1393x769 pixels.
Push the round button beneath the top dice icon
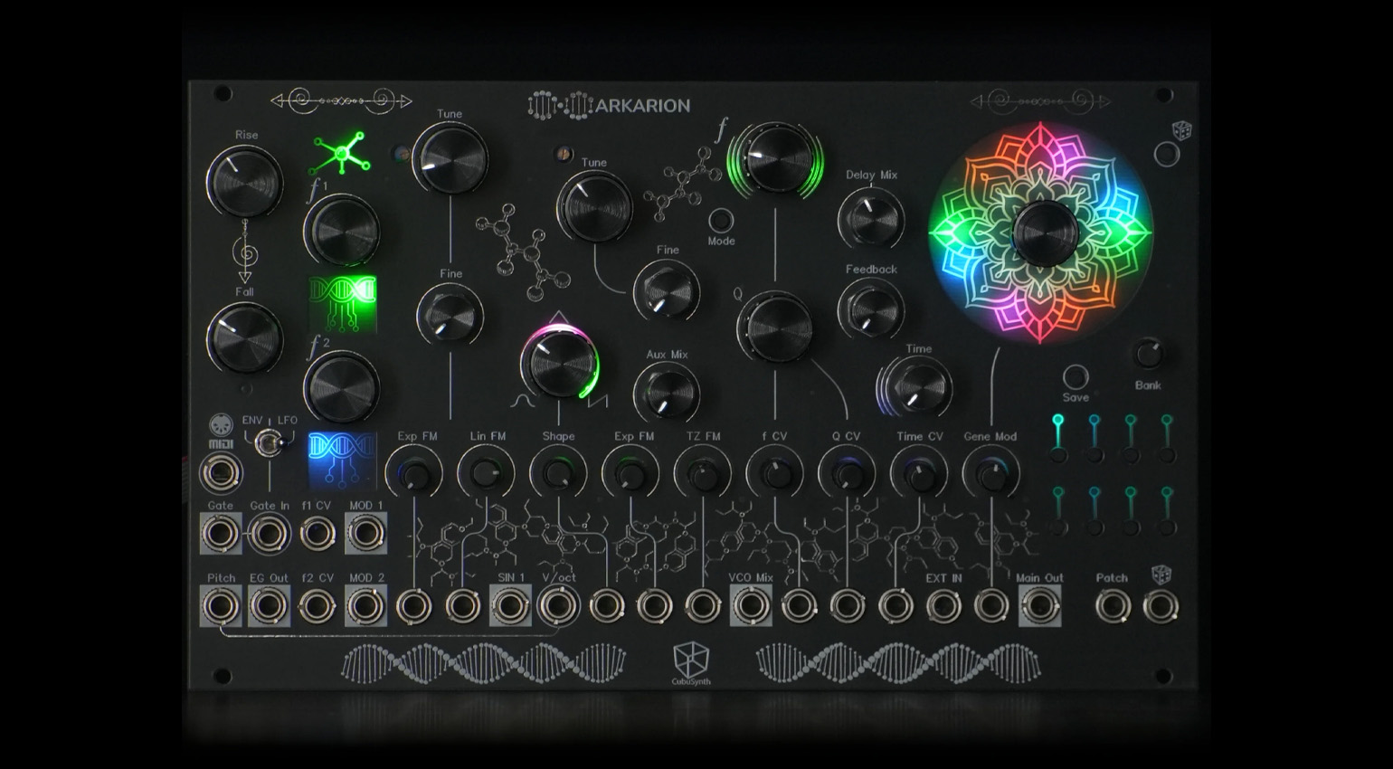[x=1167, y=154]
